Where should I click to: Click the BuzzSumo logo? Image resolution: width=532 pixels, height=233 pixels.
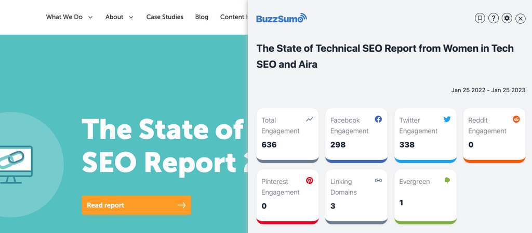point(281,19)
